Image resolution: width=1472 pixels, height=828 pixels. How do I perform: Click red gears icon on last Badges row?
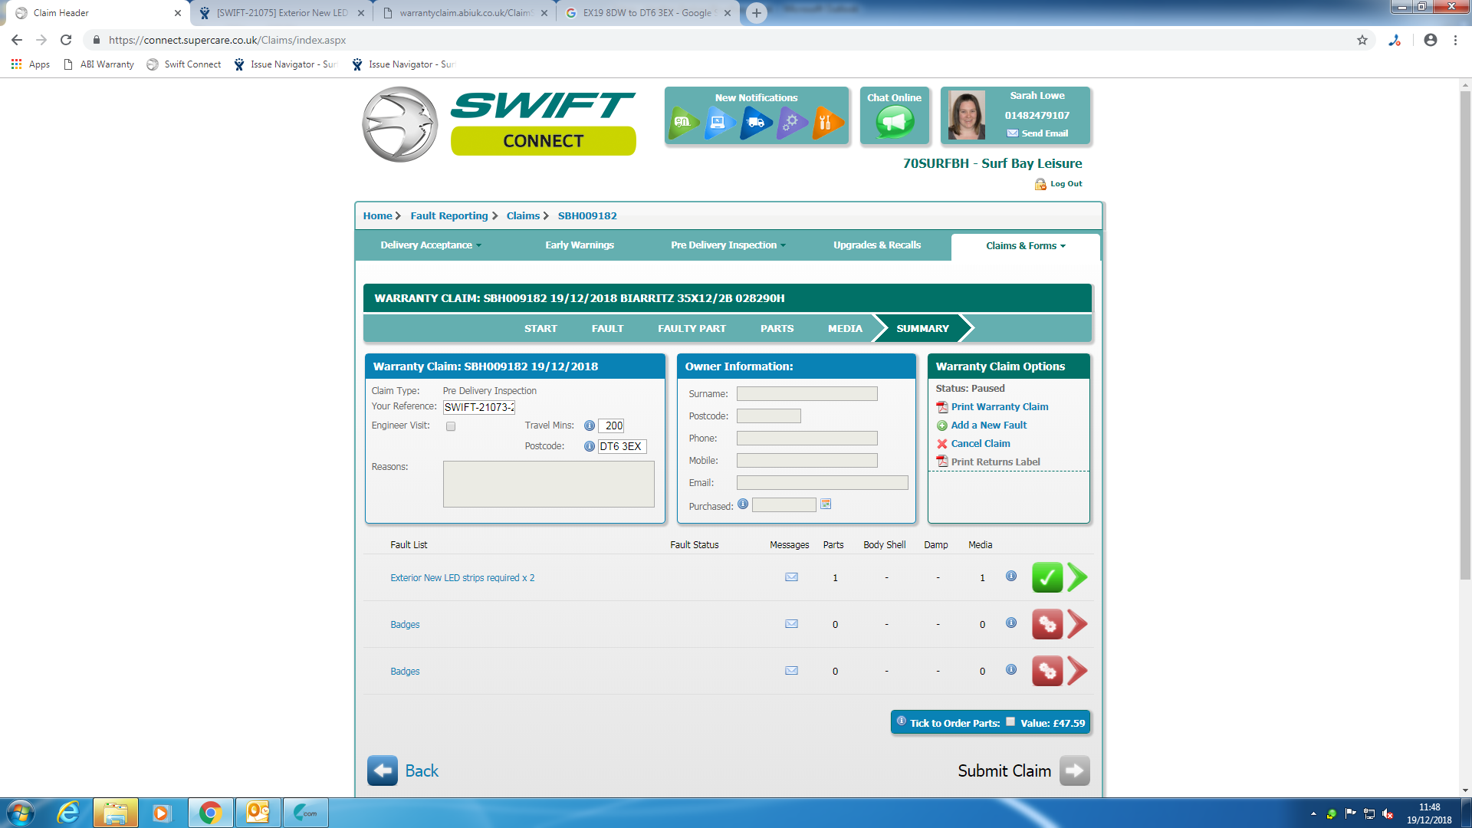1046,671
